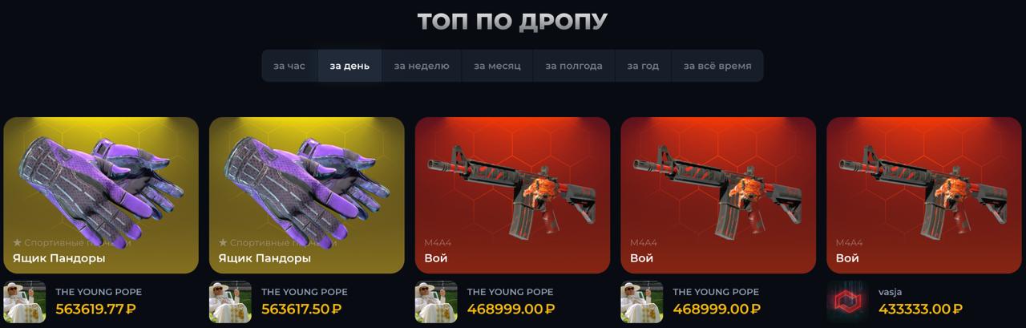Viewport: 1026px width, 328px height.
Task: Open the middle-right M4A4 Вой drop card
Action: point(718,196)
